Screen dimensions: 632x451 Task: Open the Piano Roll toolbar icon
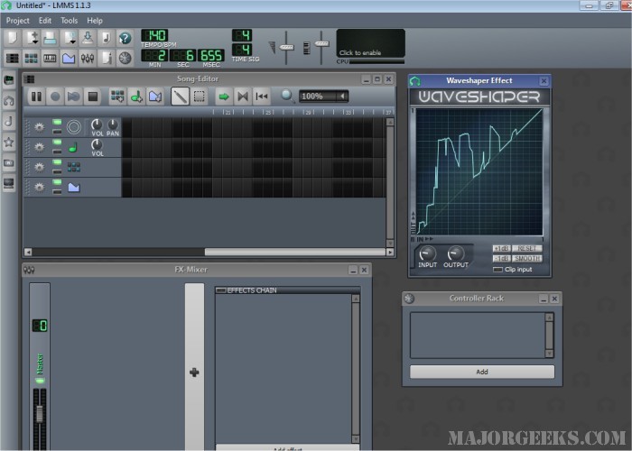[50, 59]
